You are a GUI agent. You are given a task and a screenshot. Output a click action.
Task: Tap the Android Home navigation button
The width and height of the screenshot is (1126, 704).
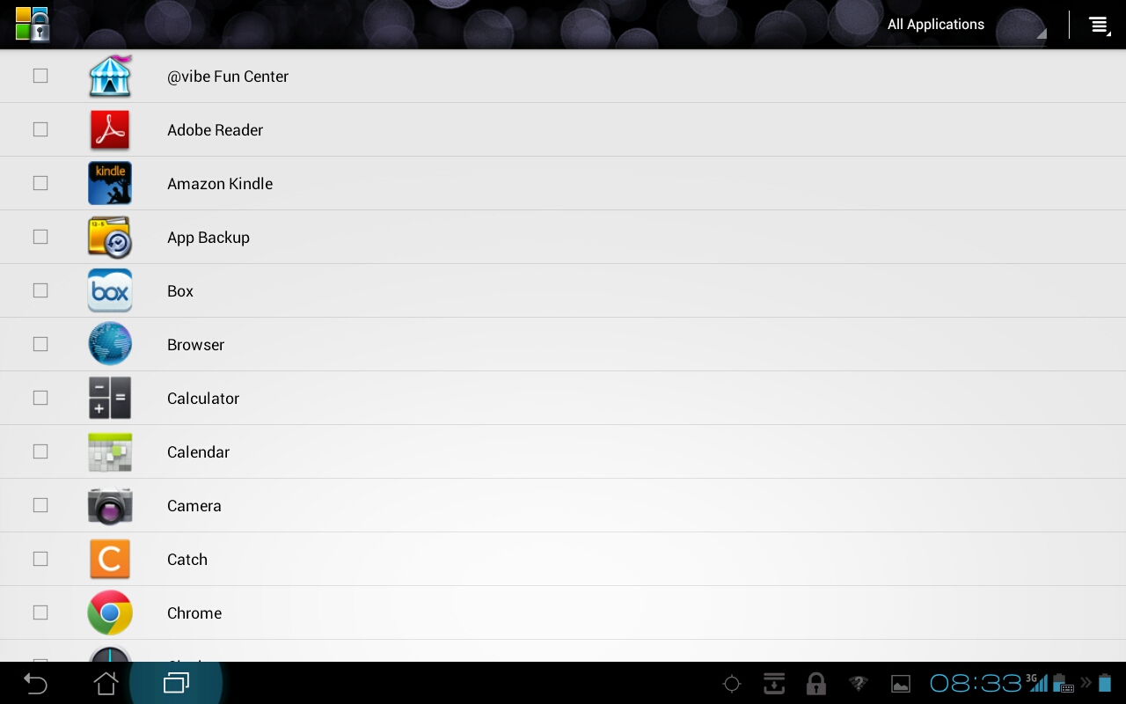(106, 683)
